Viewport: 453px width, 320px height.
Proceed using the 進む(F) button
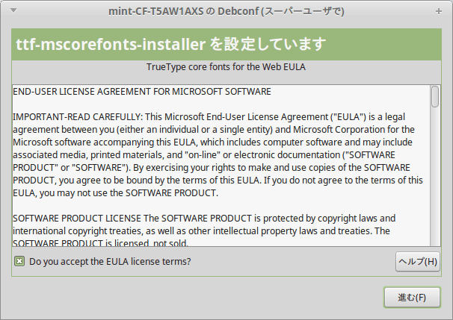click(412, 297)
